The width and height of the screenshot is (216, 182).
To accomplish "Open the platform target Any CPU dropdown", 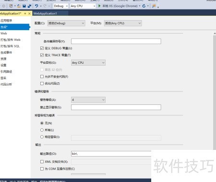I will coord(88,63).
